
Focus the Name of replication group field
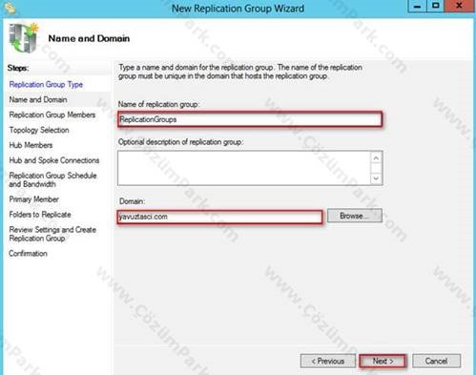250,119
